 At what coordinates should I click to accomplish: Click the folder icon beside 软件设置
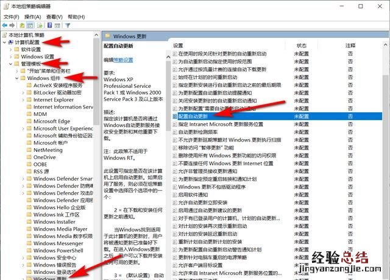tap(17, 49)
